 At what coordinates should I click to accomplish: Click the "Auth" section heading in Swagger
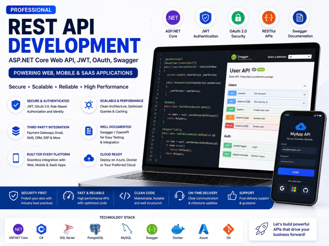click(227, 136)
